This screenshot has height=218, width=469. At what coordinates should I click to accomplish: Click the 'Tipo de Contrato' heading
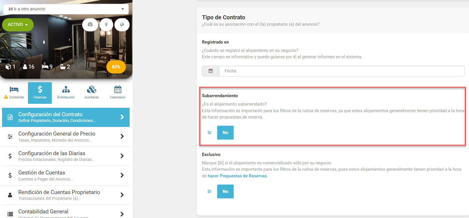tap(224, 17)
